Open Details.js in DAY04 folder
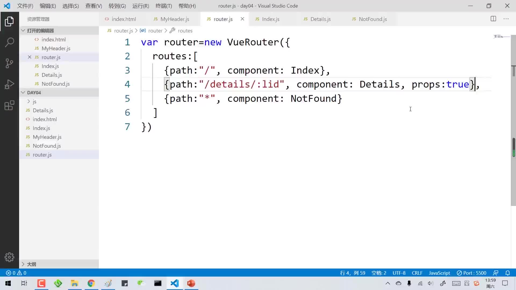 tap(59, 110)
